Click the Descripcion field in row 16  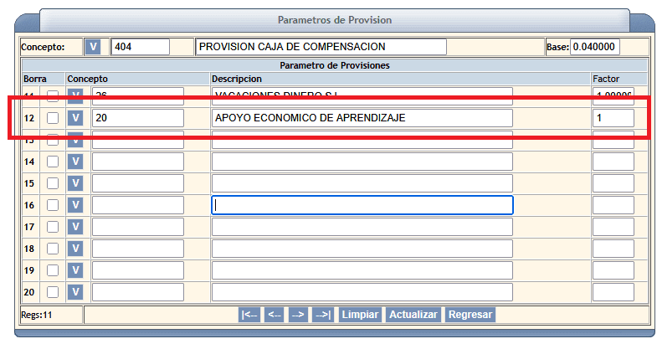click(362, 205)
